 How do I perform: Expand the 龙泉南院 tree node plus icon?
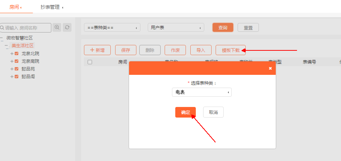click(12, 61)
